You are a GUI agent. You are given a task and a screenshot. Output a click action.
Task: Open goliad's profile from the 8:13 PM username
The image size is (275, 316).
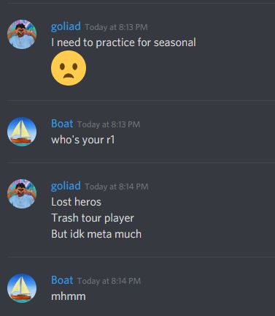[x=66, y=26]
